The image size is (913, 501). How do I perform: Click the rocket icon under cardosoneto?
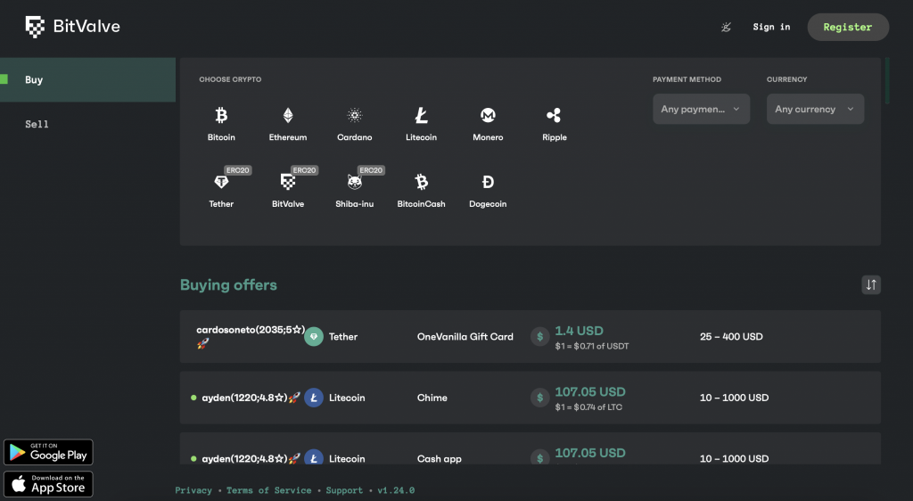(x=202, y=344)
